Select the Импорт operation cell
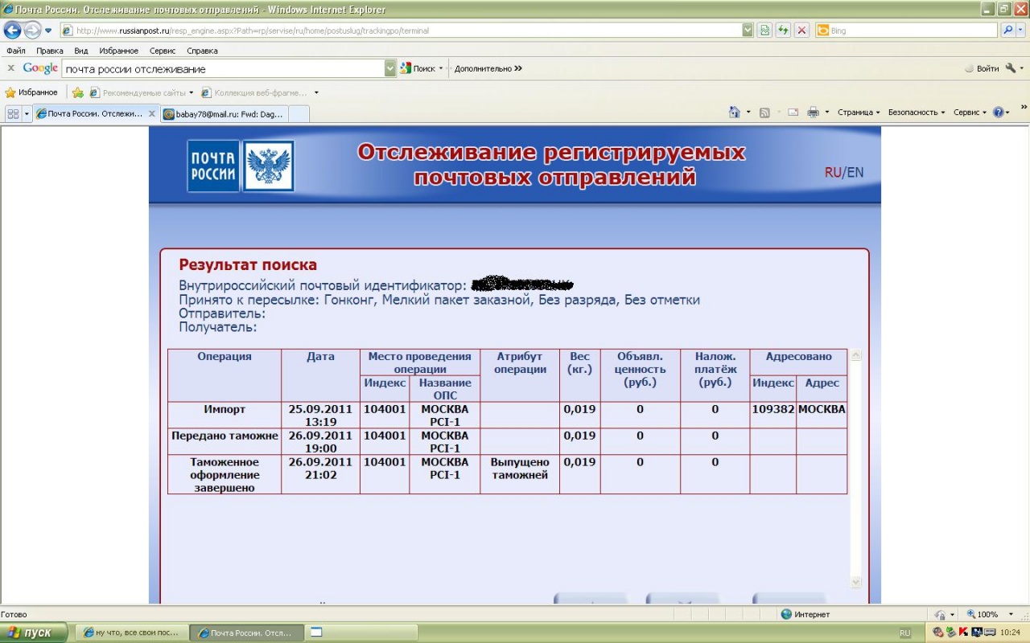 (x=225, y=415)
